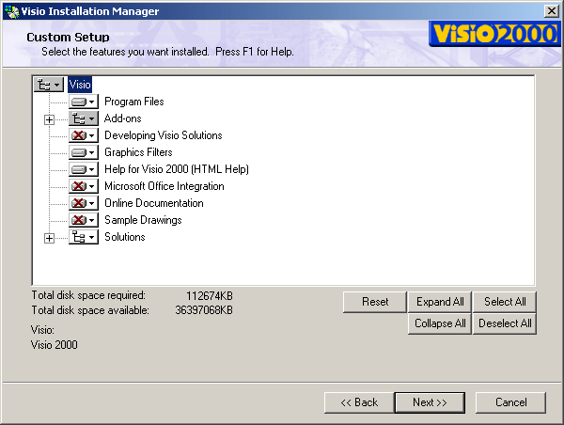Click the Select All button
Image resolution: width=564 pixels, height=425 pixels.
tap(505, 302)
